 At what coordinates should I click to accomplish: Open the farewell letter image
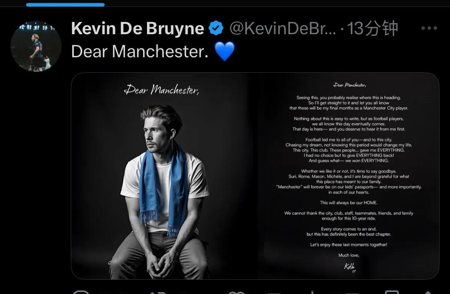(348, 176)
